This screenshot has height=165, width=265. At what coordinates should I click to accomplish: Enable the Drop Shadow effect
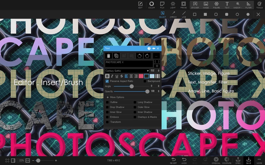[x=107, y=107]
